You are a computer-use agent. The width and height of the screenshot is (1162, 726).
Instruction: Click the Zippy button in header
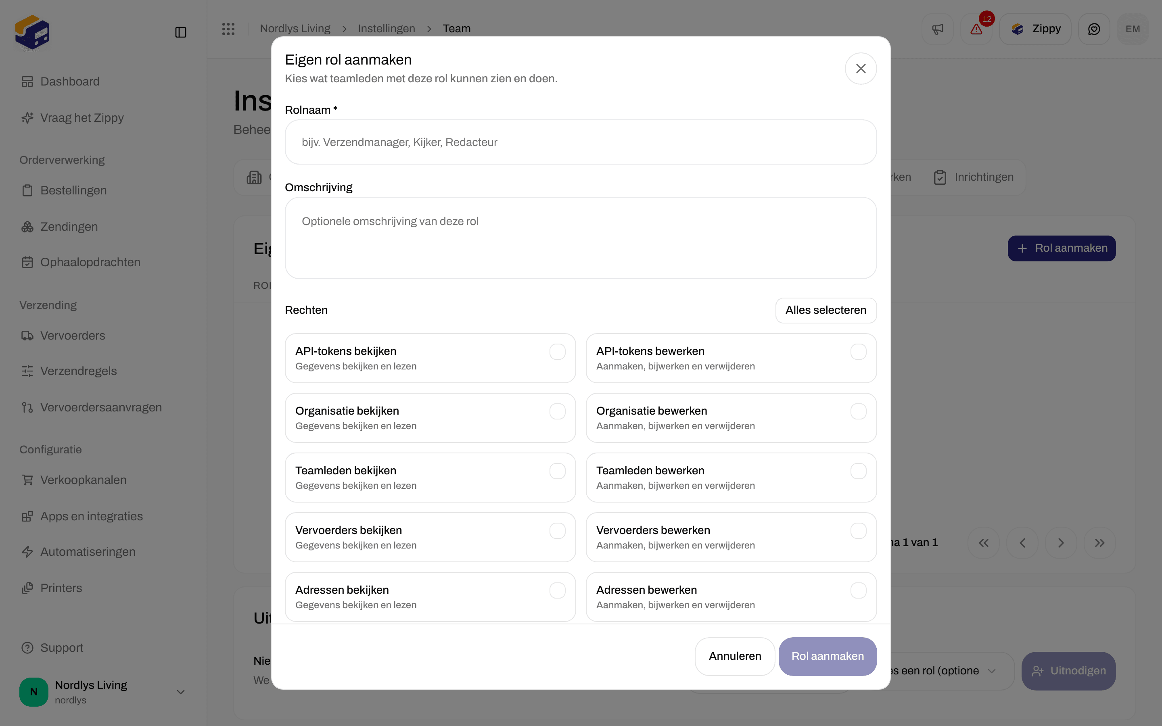click(1035, 29)
